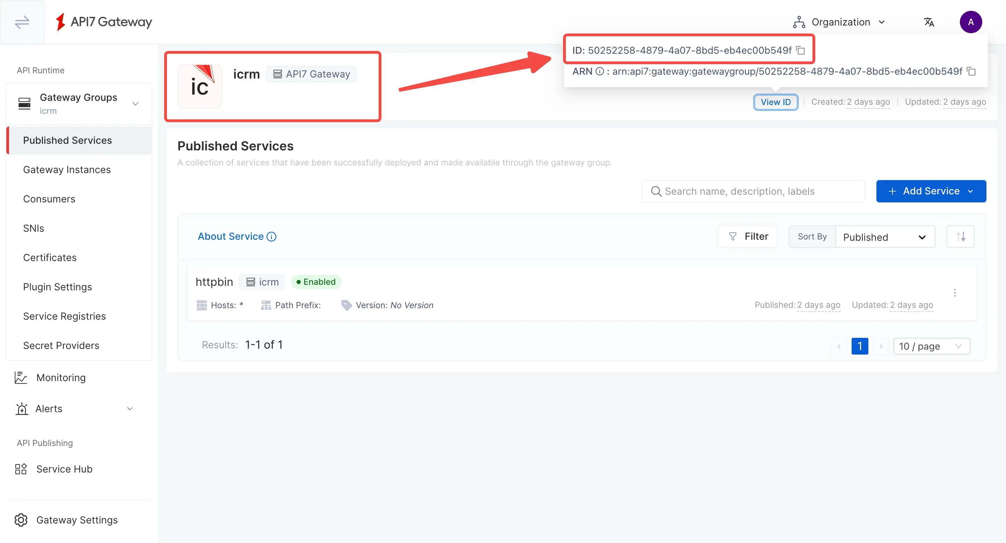Open the Add Service dropdown arrow

coord(970,191)
